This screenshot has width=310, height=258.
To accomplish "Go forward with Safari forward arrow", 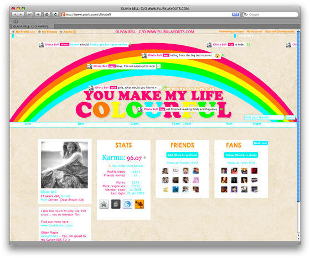I will (x=21, y=14).
